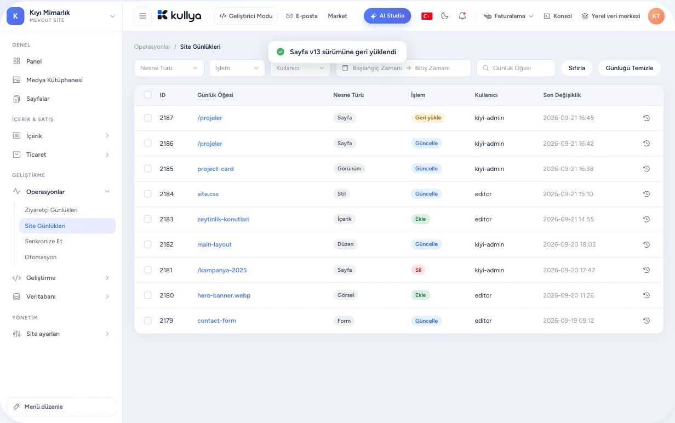The width and height of the screenshot is (675, 423).
Task: Open the notifications bell
Action: point(462,16)
